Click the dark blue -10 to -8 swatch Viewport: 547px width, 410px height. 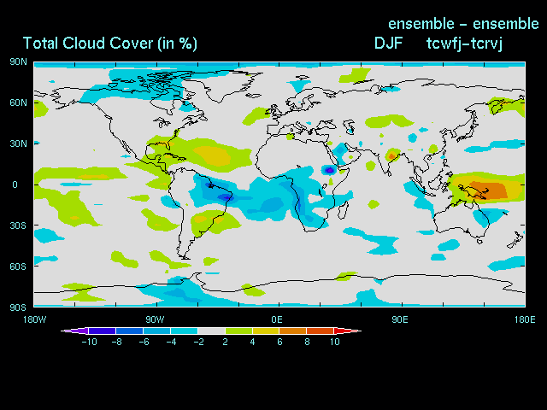(102, 331)
